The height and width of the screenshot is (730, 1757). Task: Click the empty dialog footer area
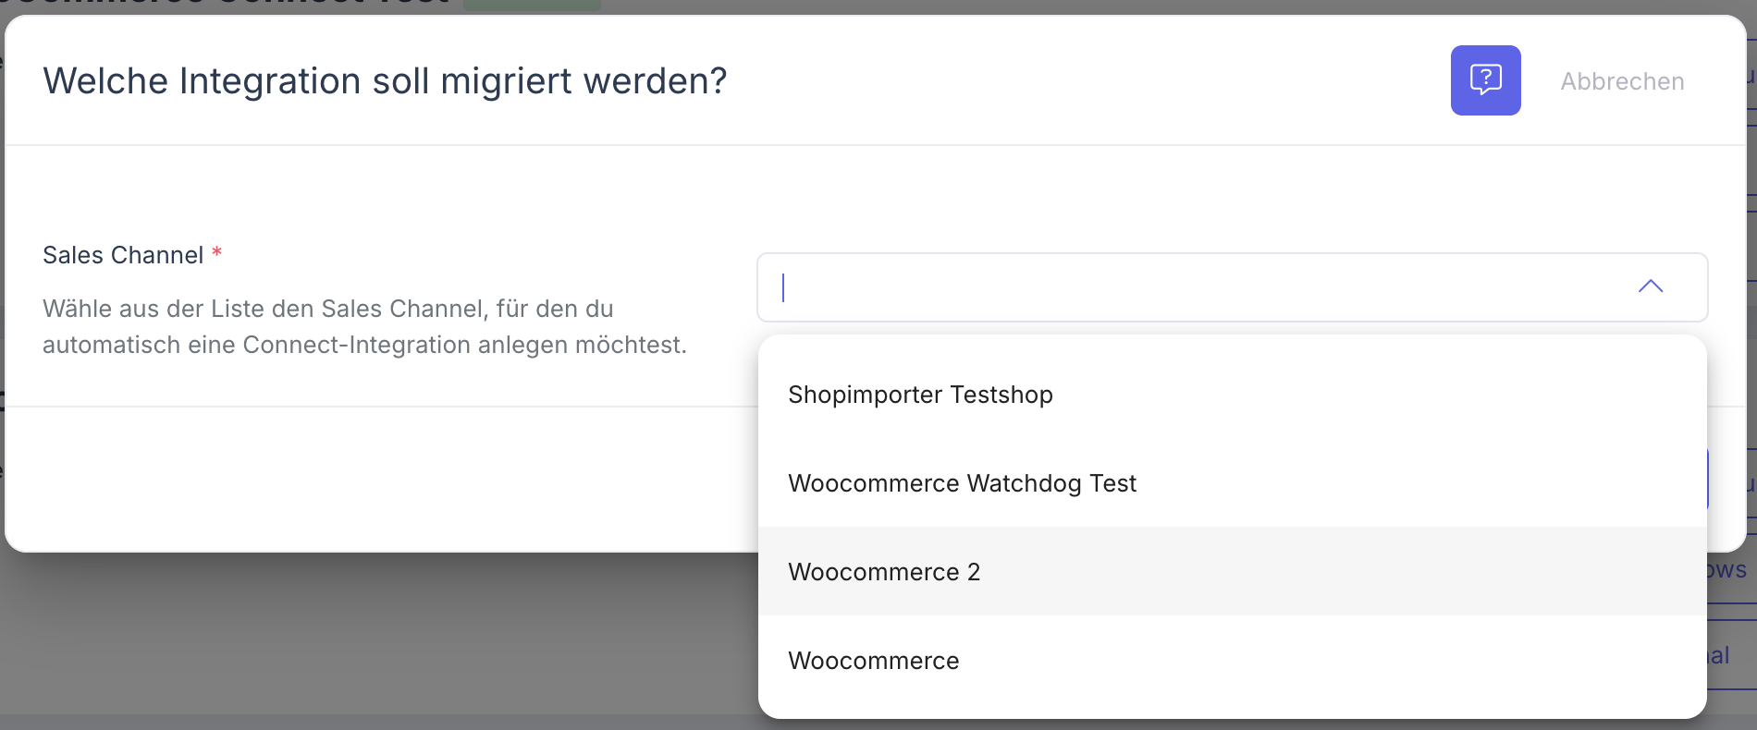point(370,479)
